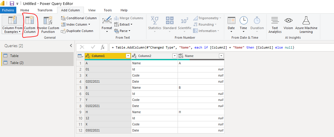Add a Conditional Column
Image resolution: width=334 pixels, height=137 pixels.
(79, 18)
